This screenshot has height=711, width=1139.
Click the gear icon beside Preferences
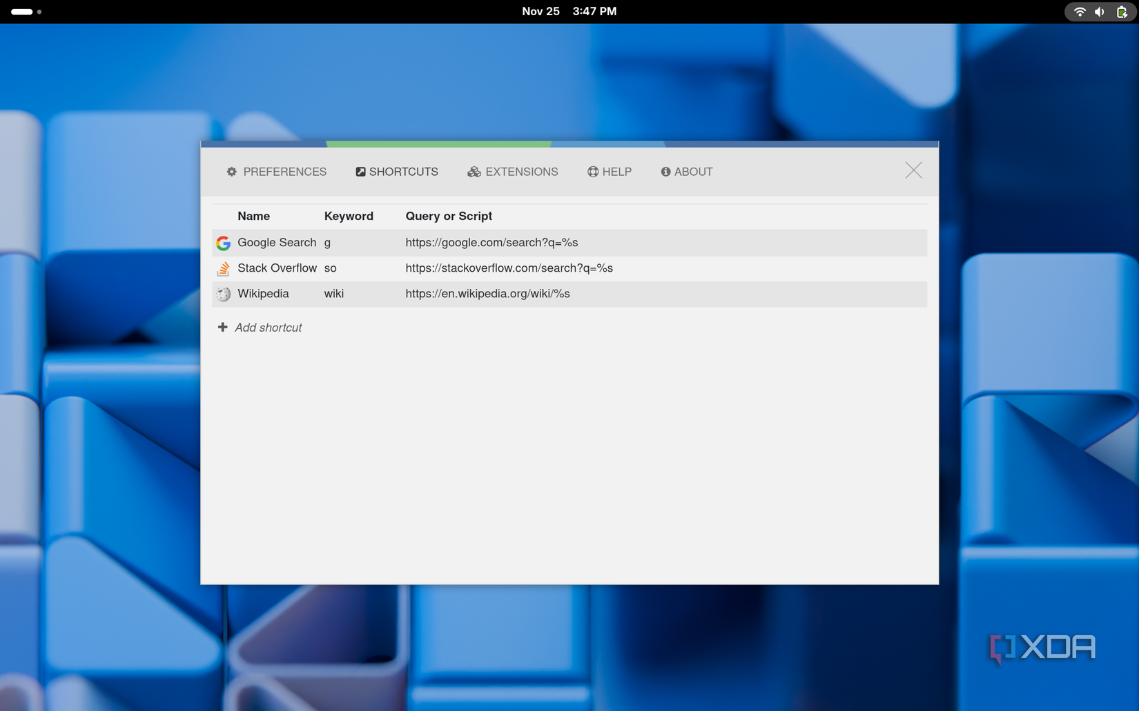(231, 172)
